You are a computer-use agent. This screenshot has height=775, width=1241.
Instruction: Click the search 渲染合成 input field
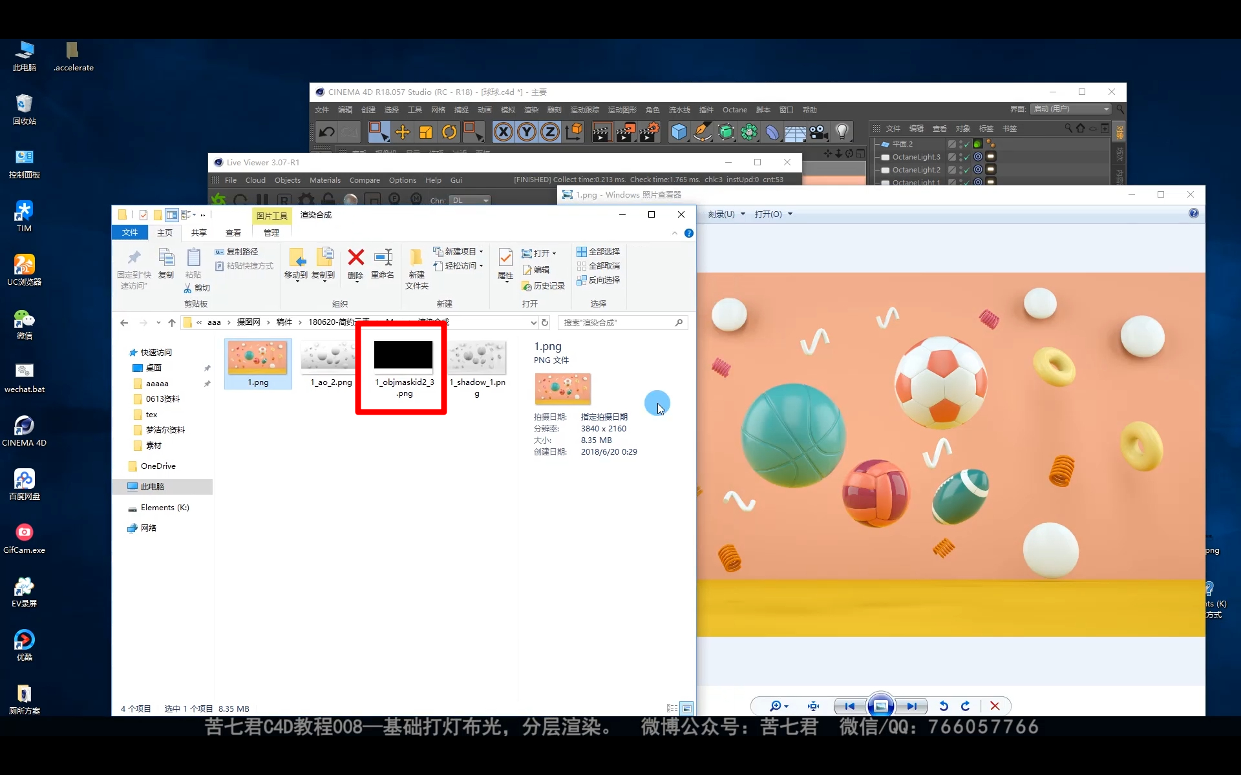pos(617,322)
